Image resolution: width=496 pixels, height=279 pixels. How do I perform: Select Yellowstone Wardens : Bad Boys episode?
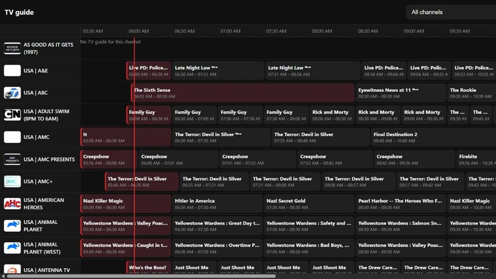point(309,248)
